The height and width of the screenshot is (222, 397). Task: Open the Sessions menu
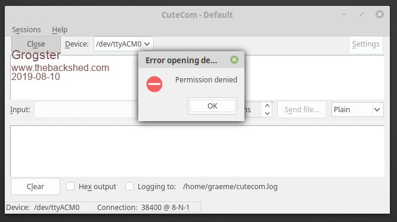[26, 30]
